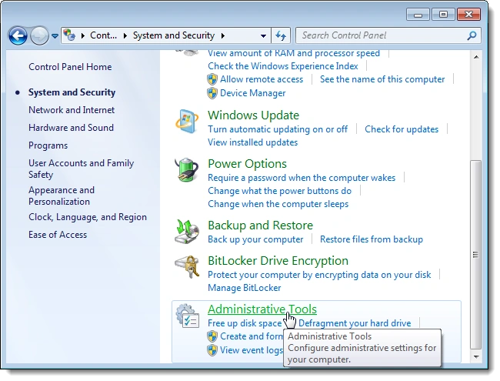Click the vertical scrollbar thumb
Viewport: 500px width, 381px height.
click(x=476, y=255)
